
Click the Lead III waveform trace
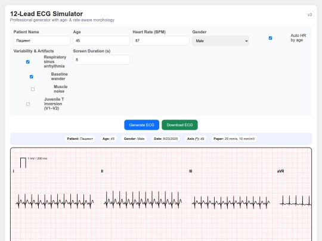pyautogui.click(x=231, y=202)
